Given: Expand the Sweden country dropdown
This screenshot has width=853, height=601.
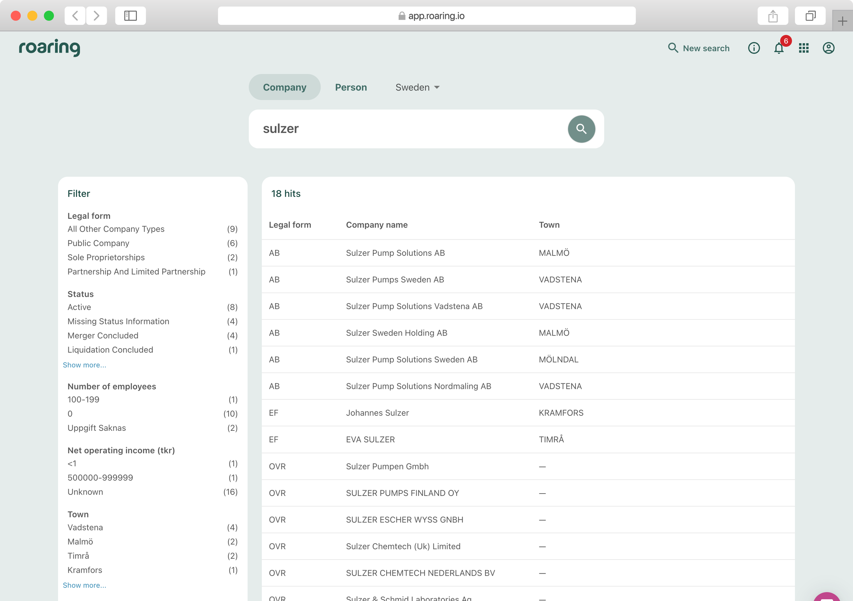Looking at the screenshot, I should pos(417,87).
